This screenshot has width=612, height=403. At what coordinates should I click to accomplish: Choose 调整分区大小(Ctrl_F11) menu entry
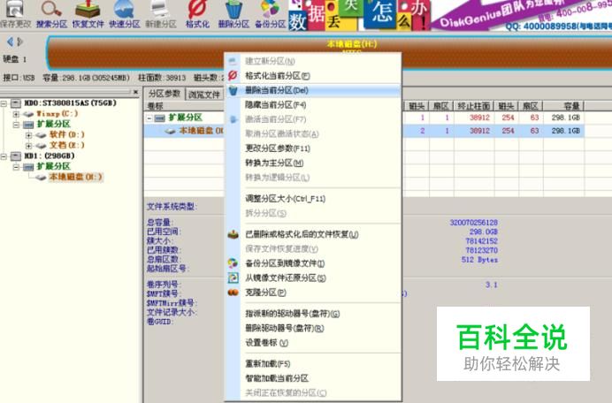coord(313,199)
